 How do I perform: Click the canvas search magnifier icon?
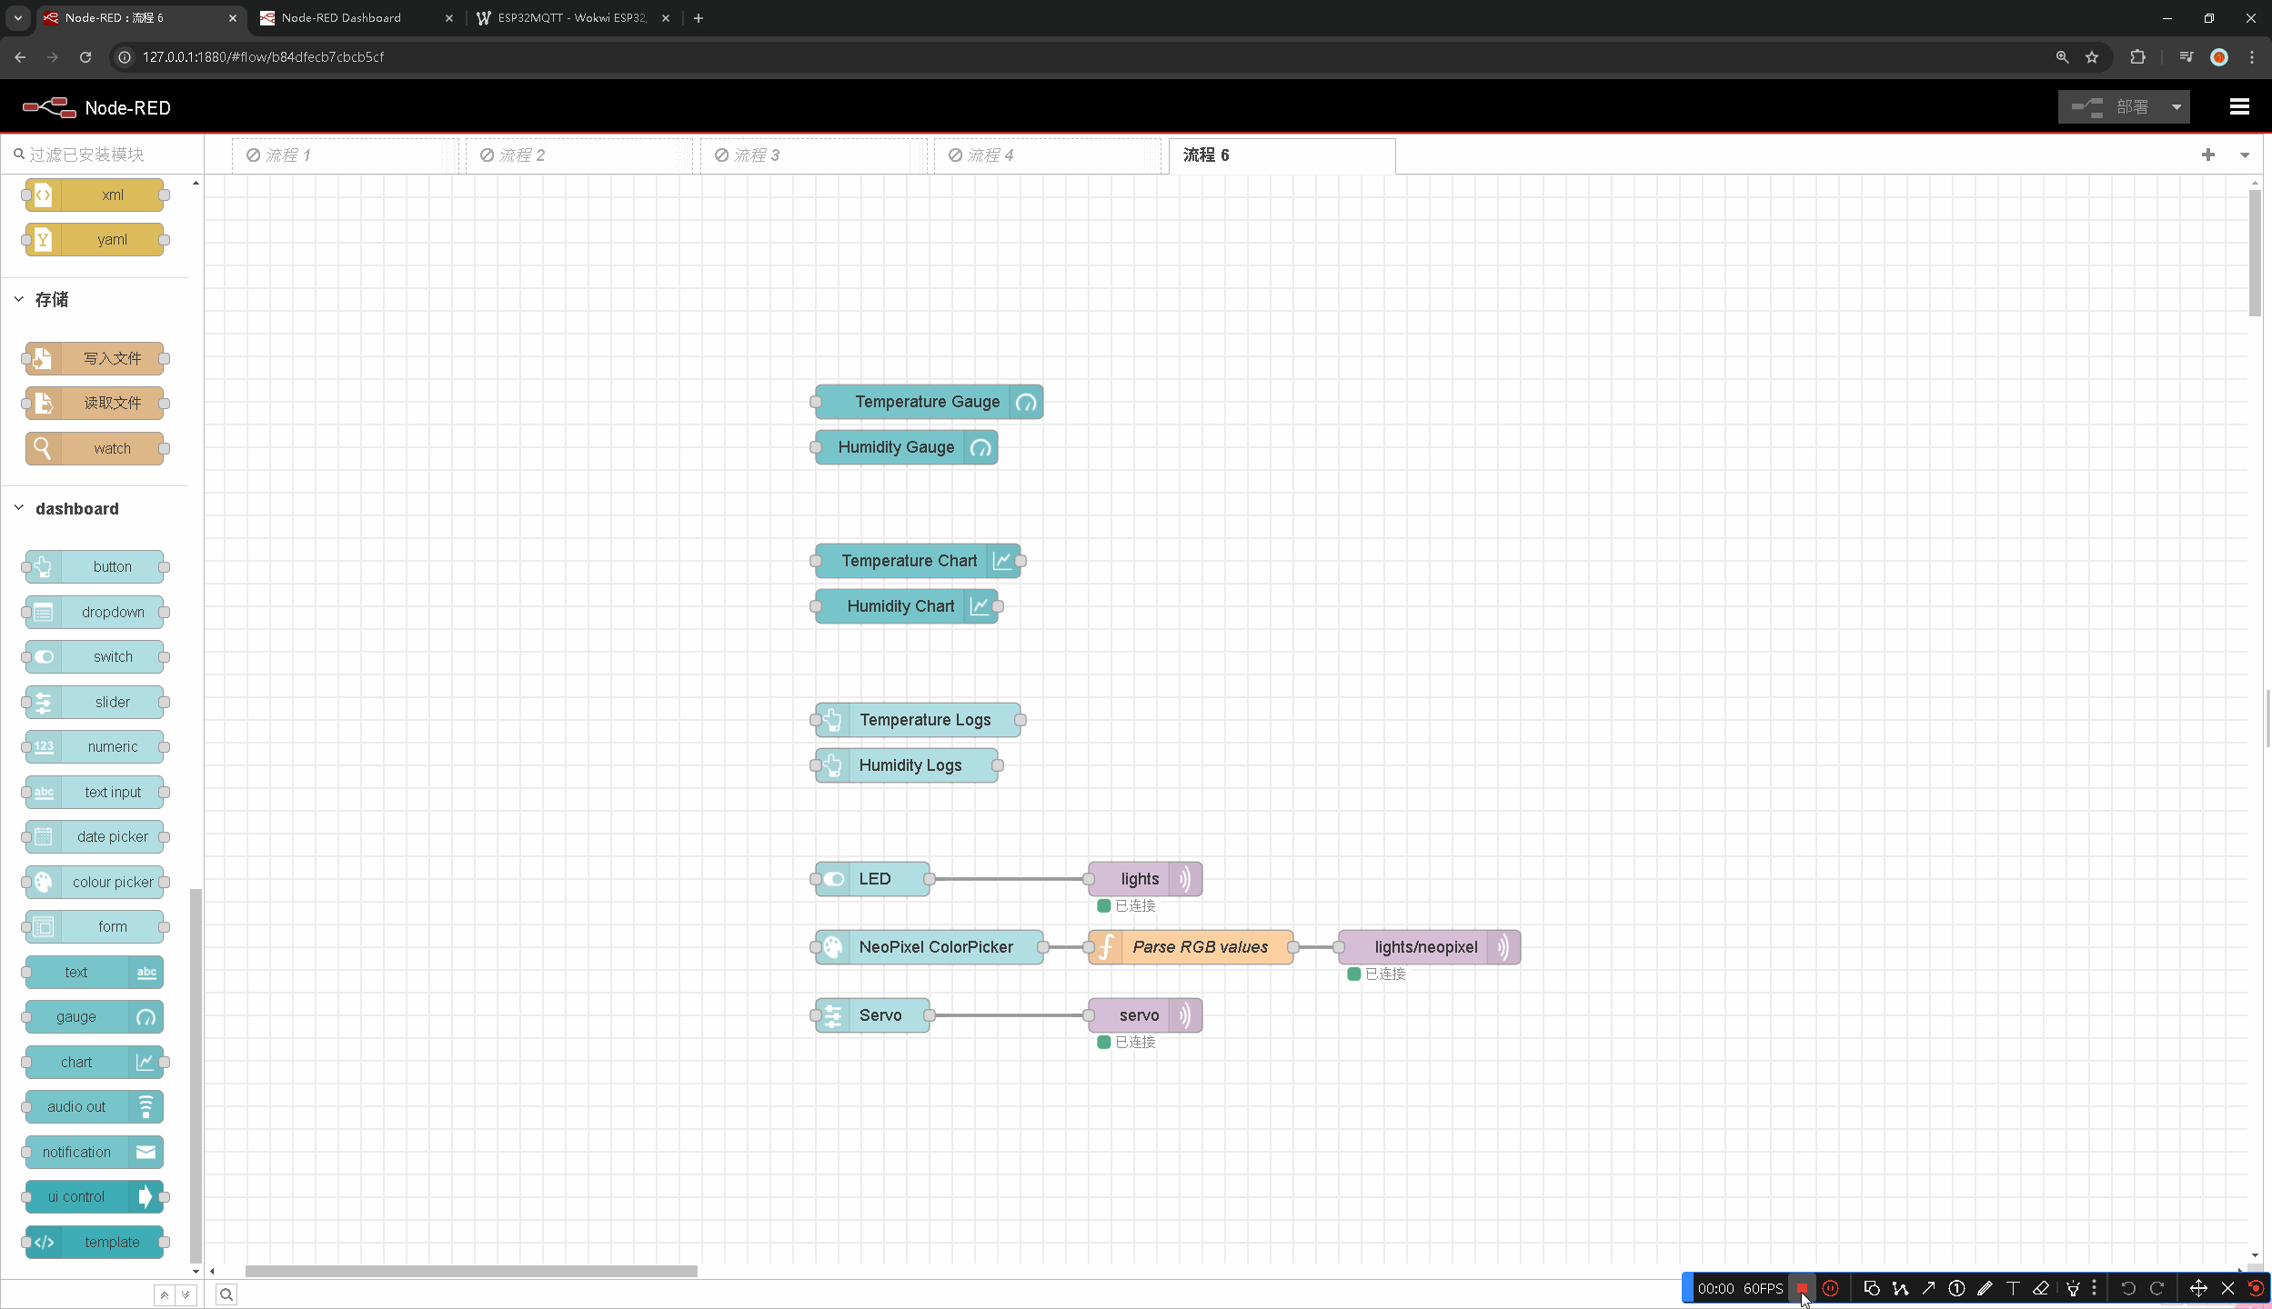pyautogui.click(x=226, y=1294)
